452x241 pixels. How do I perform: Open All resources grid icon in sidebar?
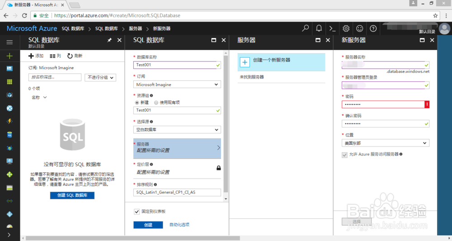click(x=9, y=82)
